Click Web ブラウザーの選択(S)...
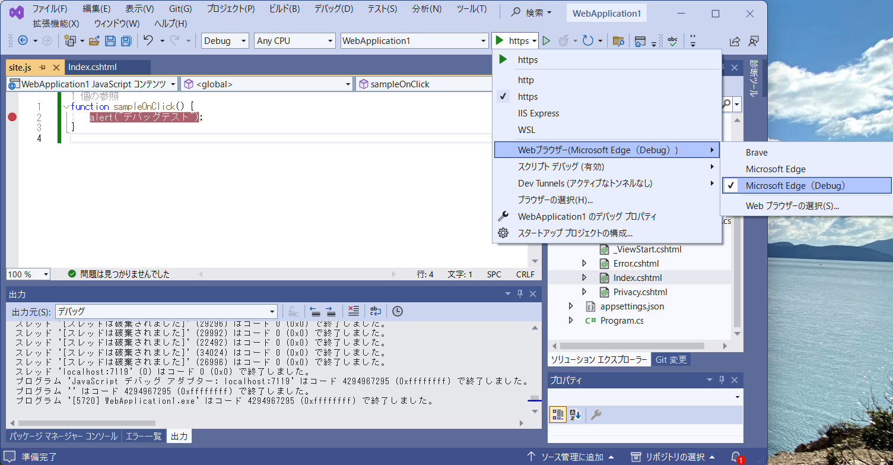The height and width of the screenshot is (465, 893). coord(806,206)
